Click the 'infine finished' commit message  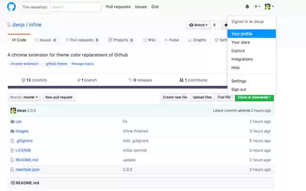coord(135,131)
